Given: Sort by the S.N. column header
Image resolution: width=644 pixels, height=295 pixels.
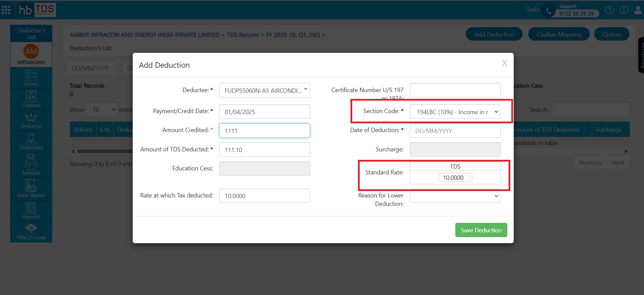Looking at the screenshot, I should coord(105,129).
